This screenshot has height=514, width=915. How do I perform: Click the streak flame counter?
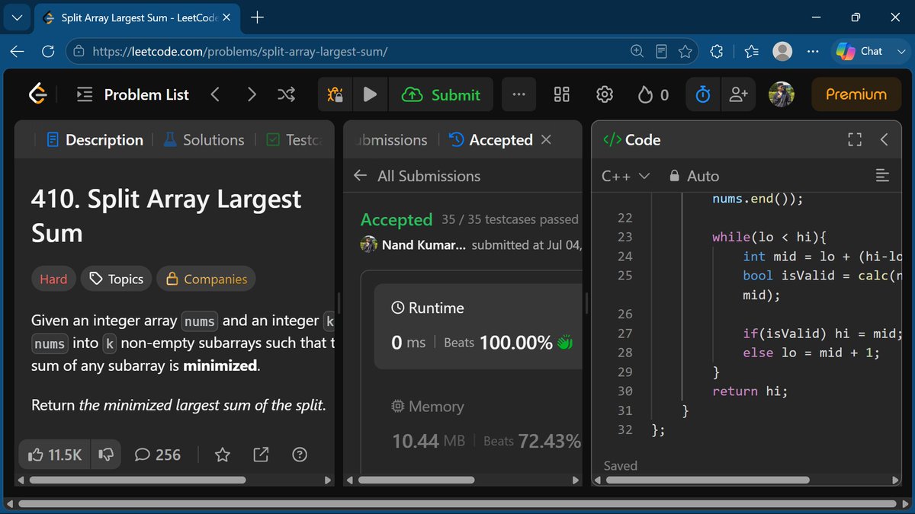click(x=653, y=94)
